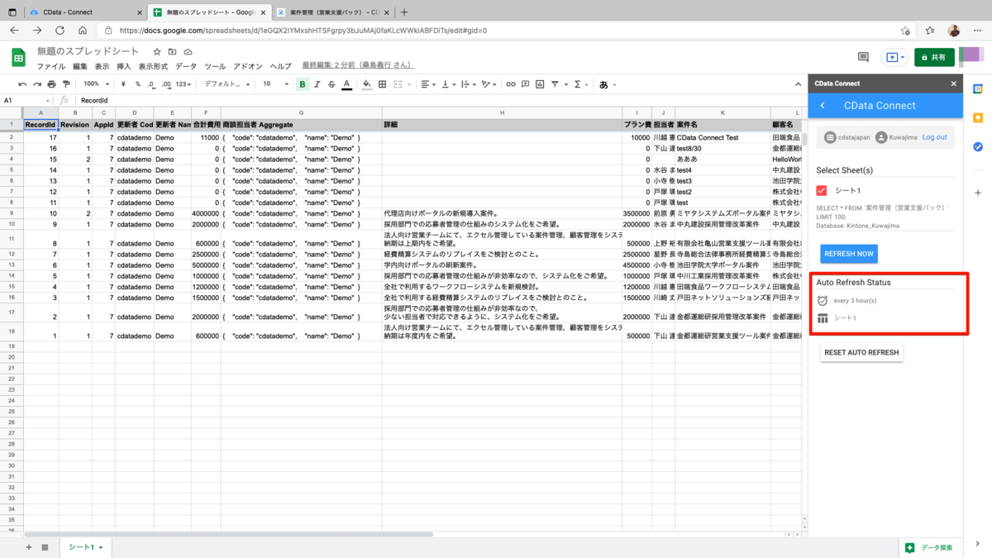Toggle bold formatting

coord(303,84)
